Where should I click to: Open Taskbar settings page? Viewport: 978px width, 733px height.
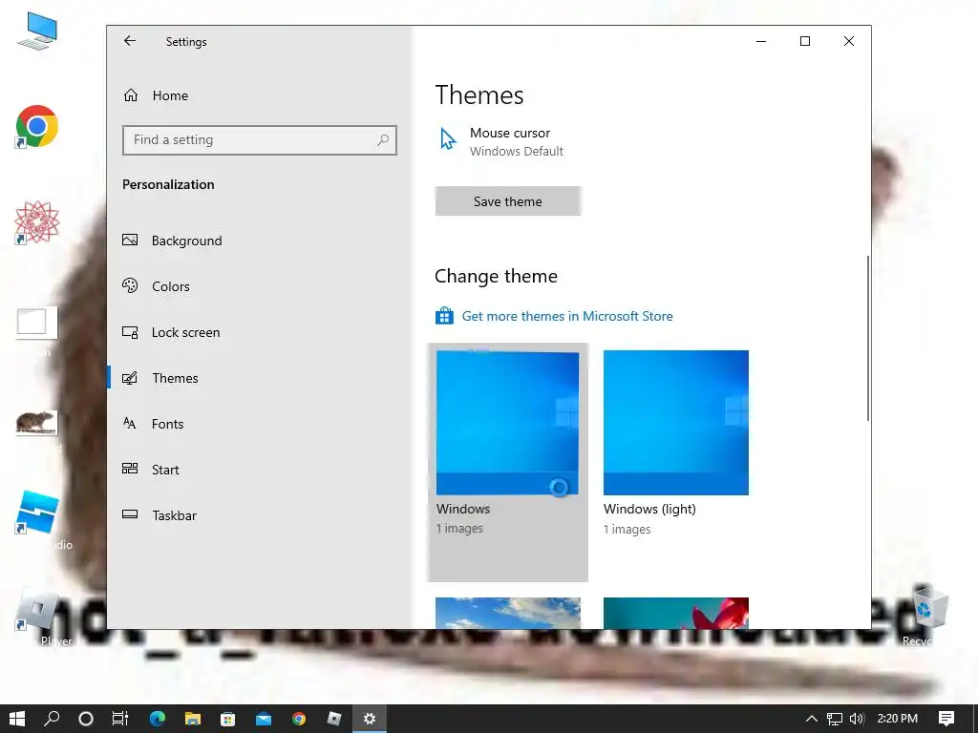(159, 515)
